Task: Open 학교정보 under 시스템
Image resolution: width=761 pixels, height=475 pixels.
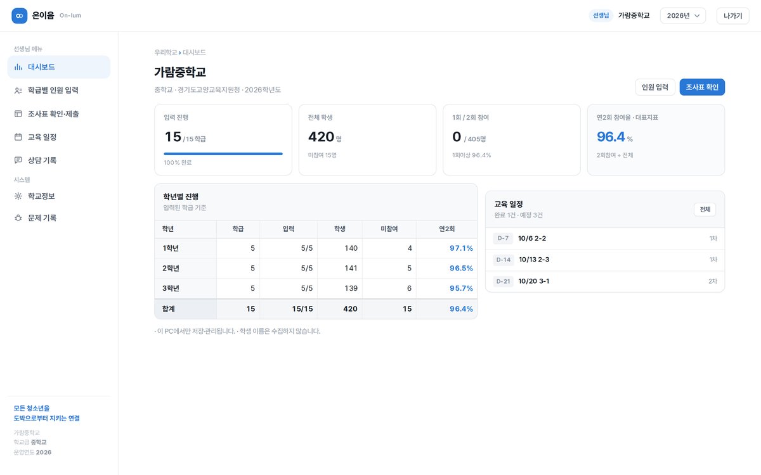Action: point(59,196)
